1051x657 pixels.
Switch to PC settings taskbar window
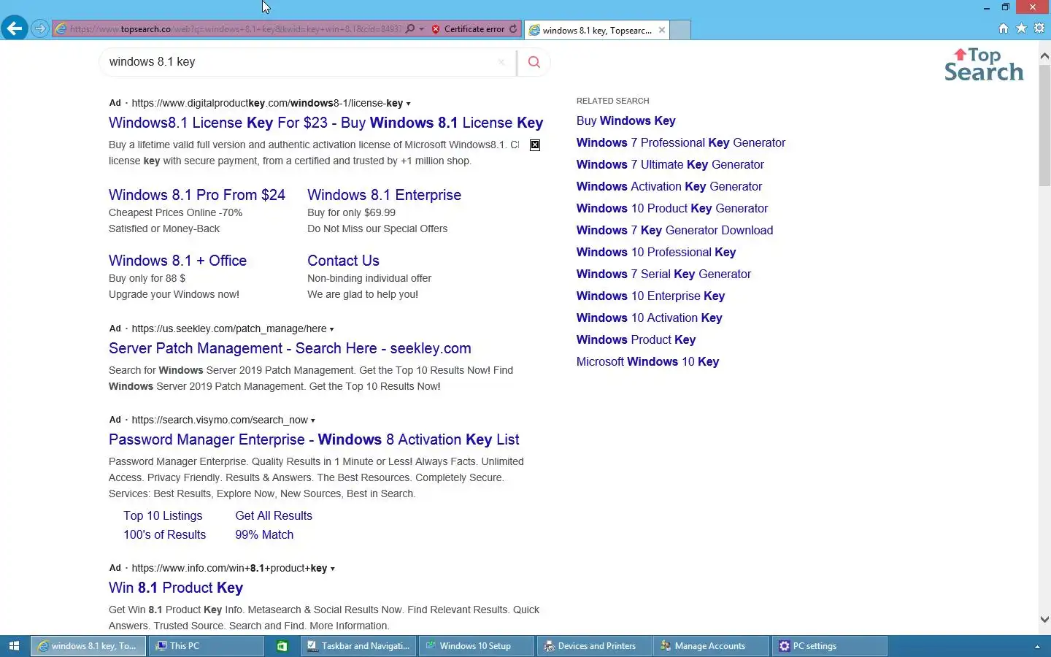[830, 646]
